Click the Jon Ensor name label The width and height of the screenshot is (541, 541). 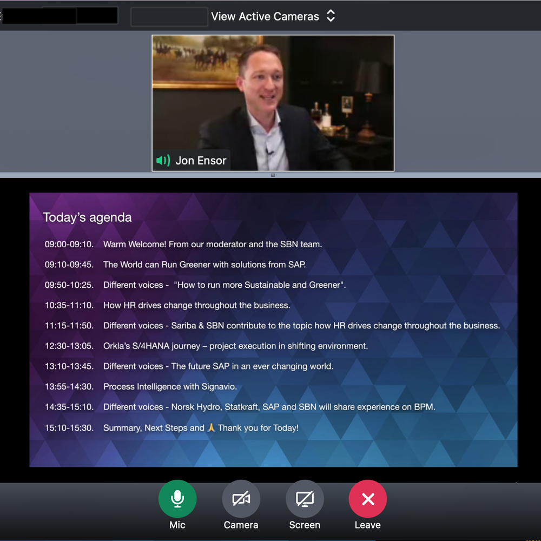[201, 161]
